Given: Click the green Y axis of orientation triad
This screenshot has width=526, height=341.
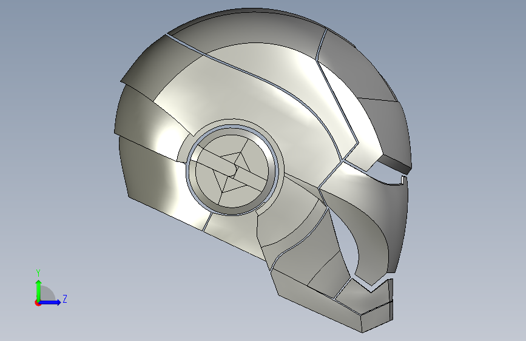Looking at the screenshot, I should point(39,291).
